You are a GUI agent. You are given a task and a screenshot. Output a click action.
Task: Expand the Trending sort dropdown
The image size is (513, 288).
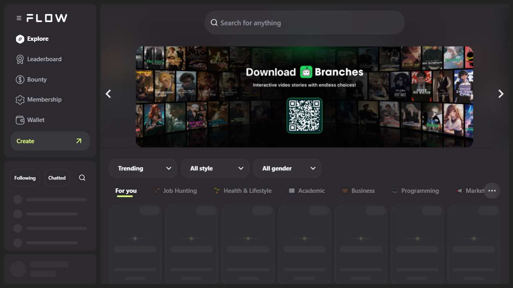click(x=143, y=168)
